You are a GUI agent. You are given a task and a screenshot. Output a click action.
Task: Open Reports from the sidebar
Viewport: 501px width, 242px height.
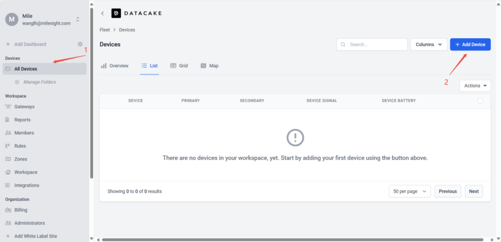(22, 120)
